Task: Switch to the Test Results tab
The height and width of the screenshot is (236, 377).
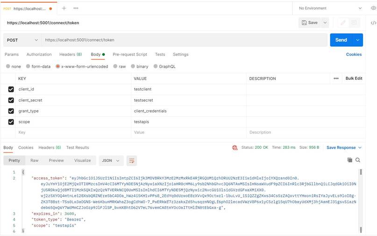Action: 78,147
